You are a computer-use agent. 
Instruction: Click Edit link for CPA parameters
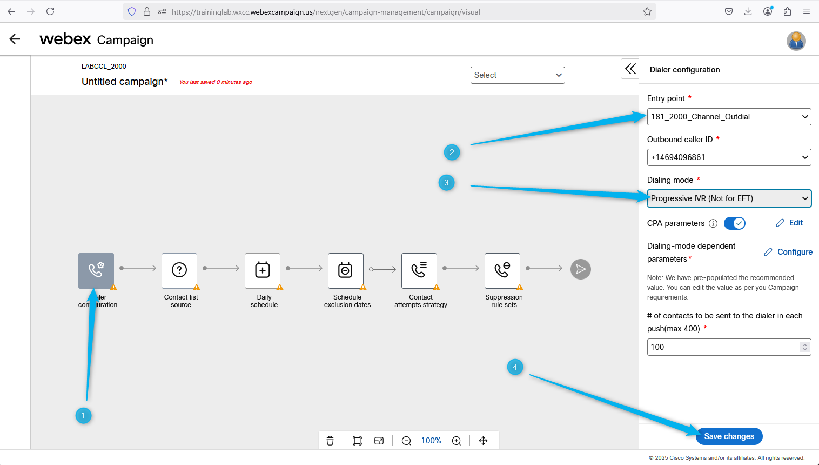tap(789, 223)
